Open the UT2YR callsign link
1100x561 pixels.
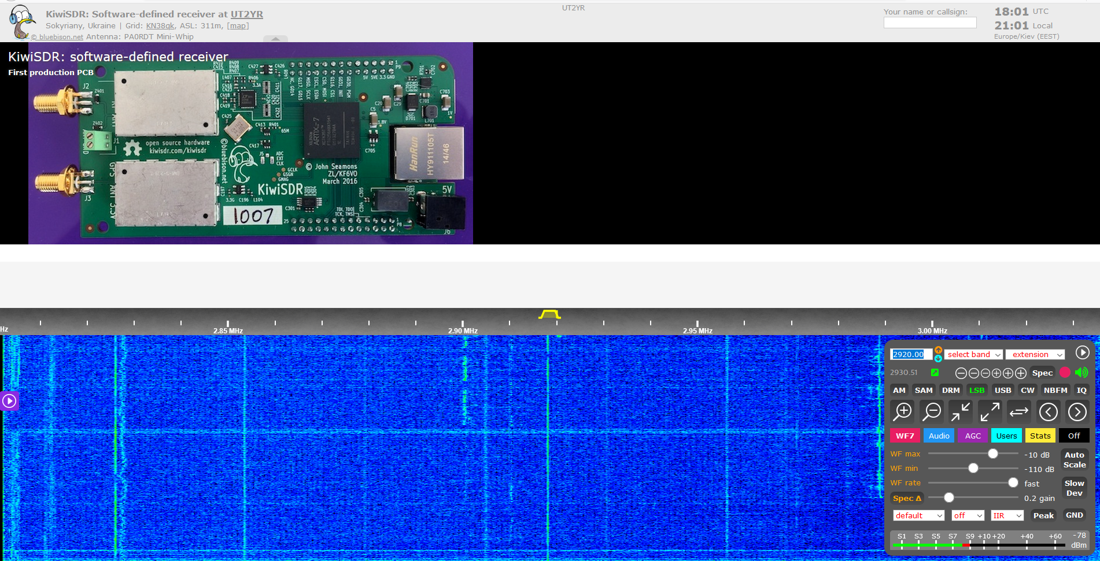click(x=247, y=14)
